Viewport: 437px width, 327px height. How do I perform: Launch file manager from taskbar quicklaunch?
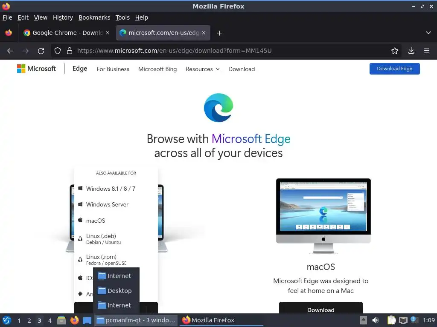coord(61,320)
